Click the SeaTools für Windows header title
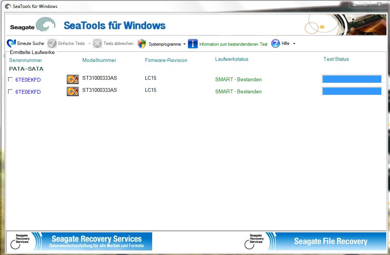The image size is (390, 255). (115, 26)
